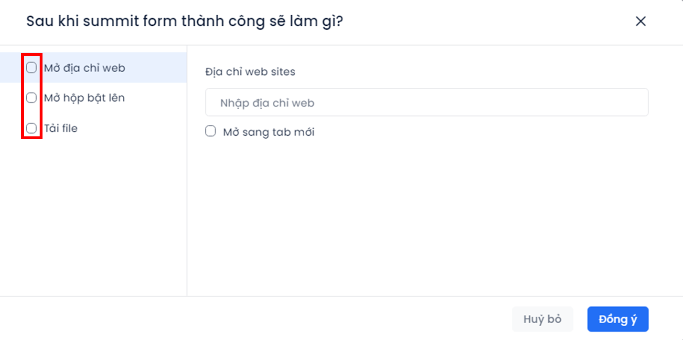Tick the checkbox beside Mở địa chỉ web
Viewport: 683px width, 340px height.
coord(31,68)
